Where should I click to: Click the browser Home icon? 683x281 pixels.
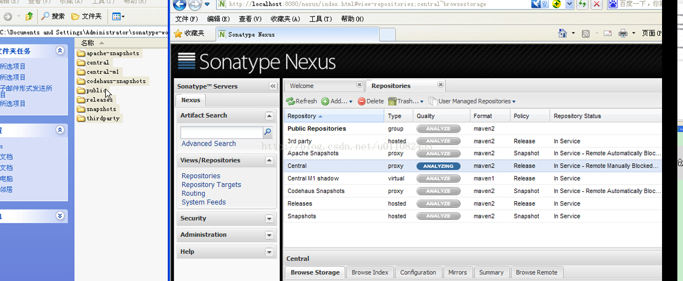(x=563, y=34)
